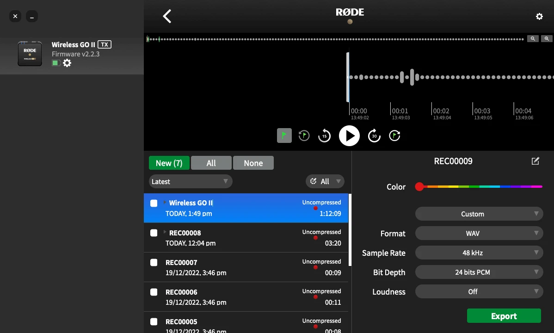The height and width of the screenshot is (333, 554).
Task: Tick the checkbox for REC00008
Action: click(154, 233)
